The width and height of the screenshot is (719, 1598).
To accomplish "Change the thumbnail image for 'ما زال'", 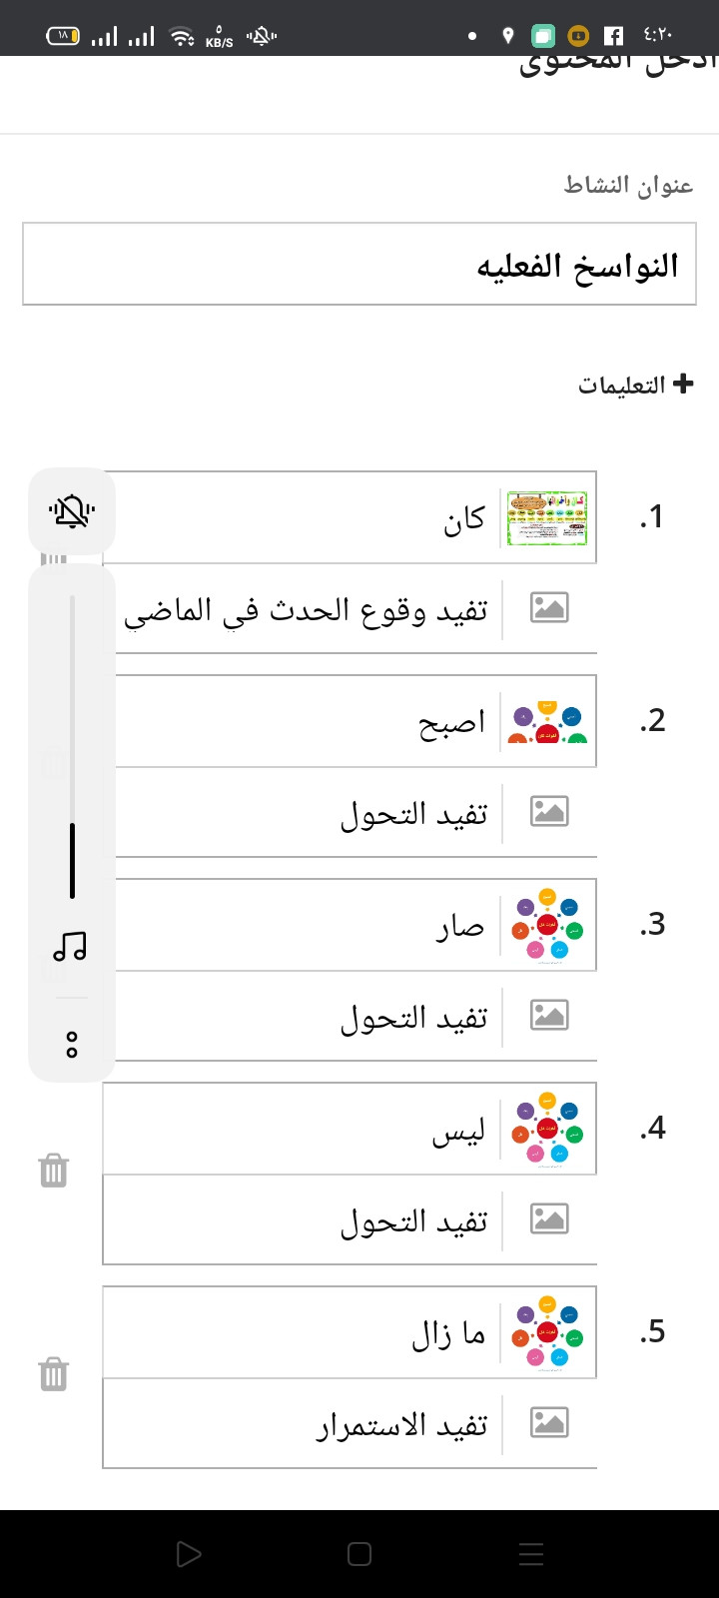I will [547, 1332].
